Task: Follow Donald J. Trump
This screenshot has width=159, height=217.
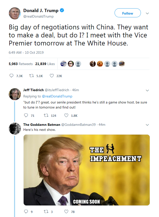Action: (128, 13)
